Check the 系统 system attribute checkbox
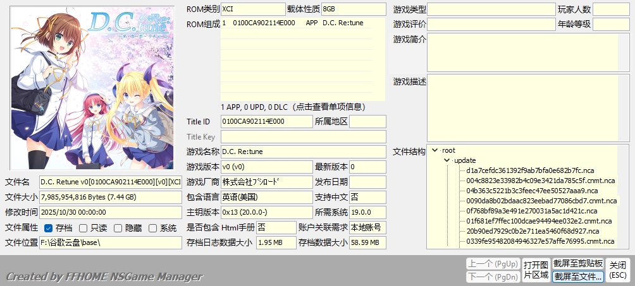 pyautogui.click(x=152, y=228)
